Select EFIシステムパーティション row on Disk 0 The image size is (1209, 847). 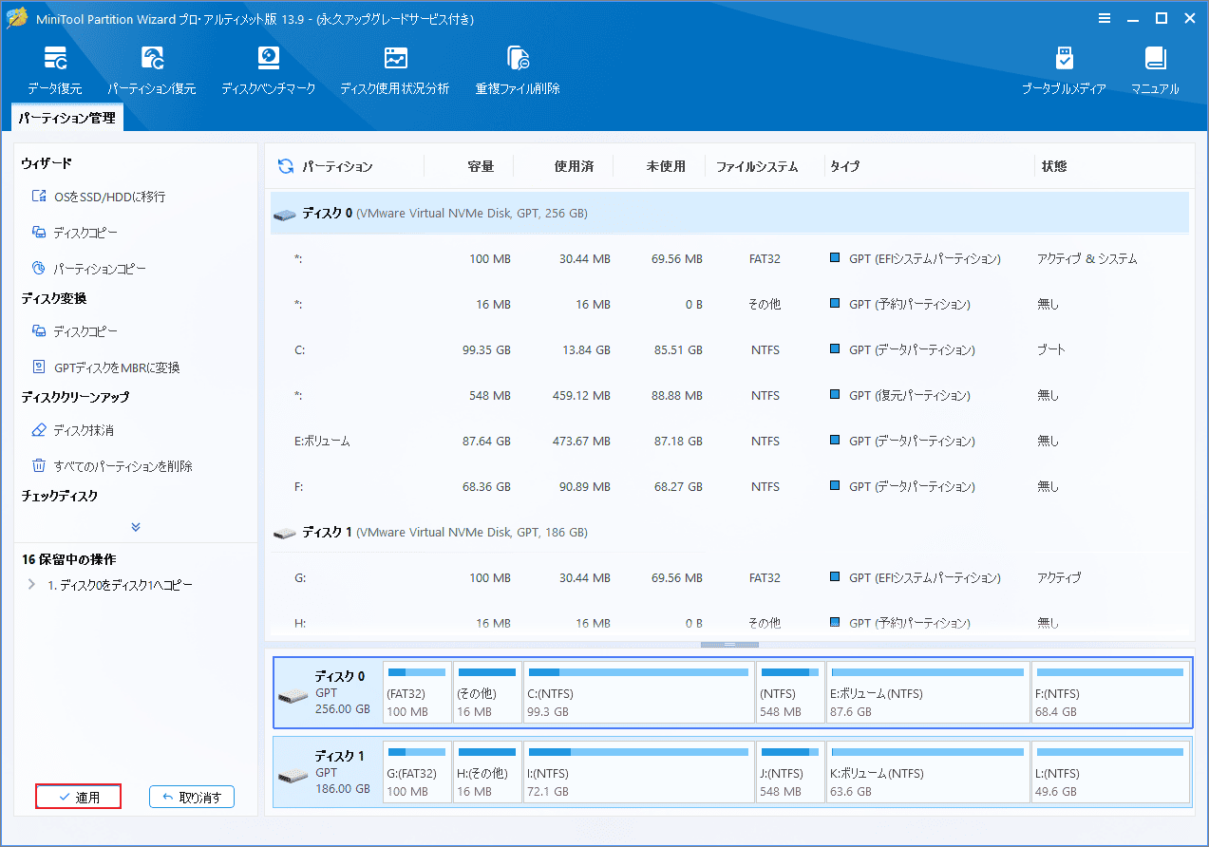click(729, 259)
